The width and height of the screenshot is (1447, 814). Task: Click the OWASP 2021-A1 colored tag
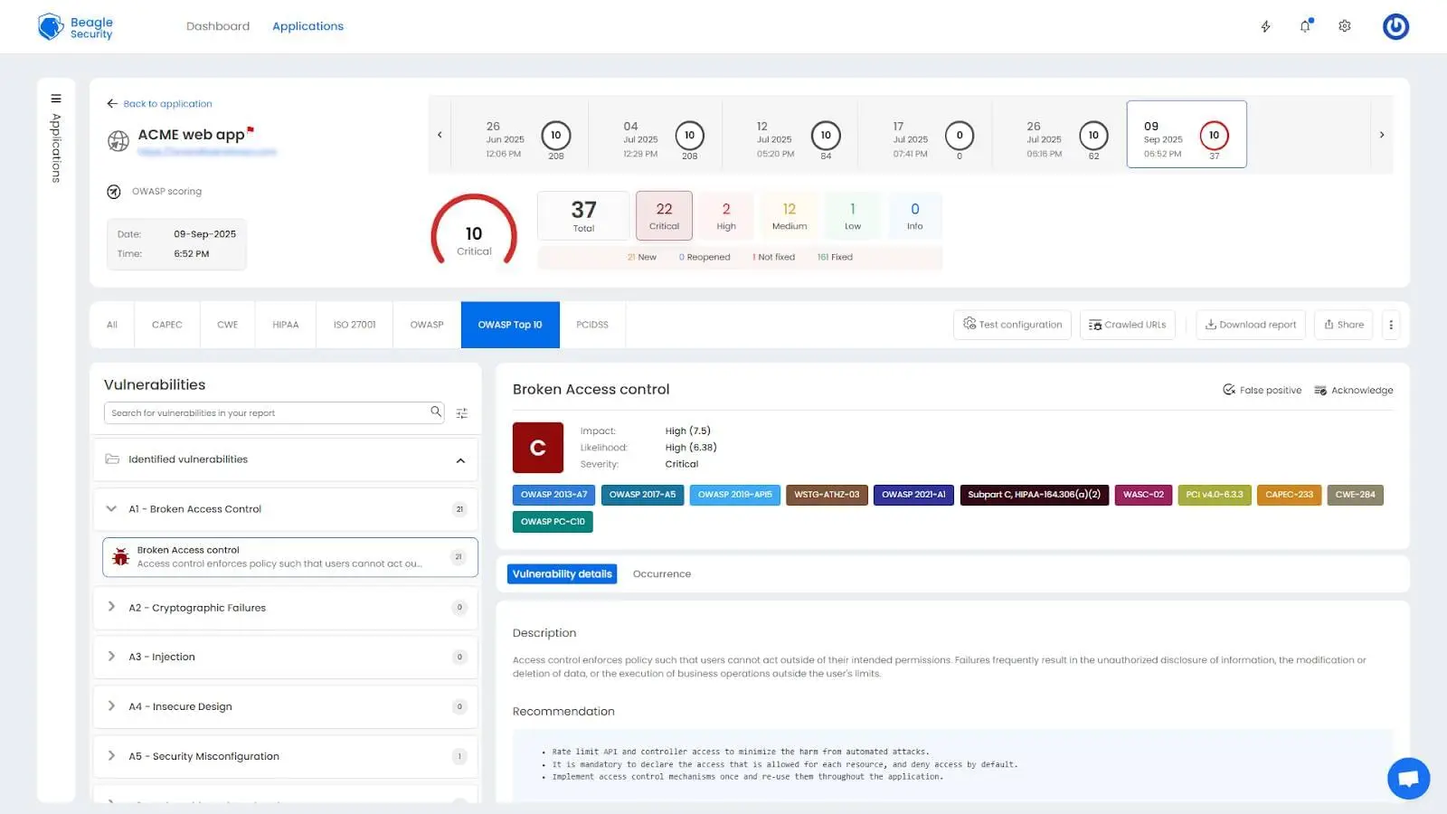pyautogui.click(x=913, y=495)
